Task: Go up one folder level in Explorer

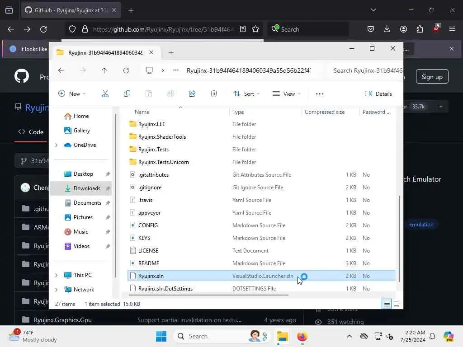Action: (x=104, y=70)
